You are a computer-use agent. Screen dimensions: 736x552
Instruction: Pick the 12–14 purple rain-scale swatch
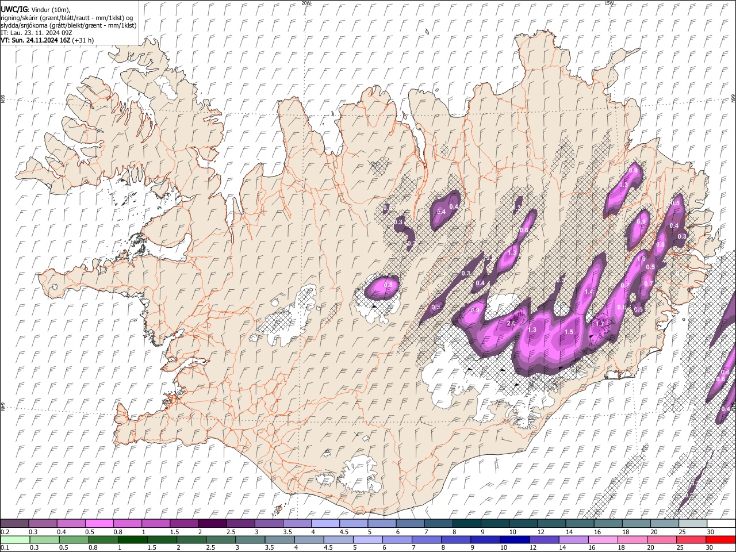[x=543, y=539]
